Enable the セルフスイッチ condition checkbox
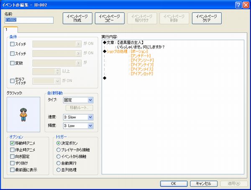Screen dimensions: 251x190 (12, 81)
